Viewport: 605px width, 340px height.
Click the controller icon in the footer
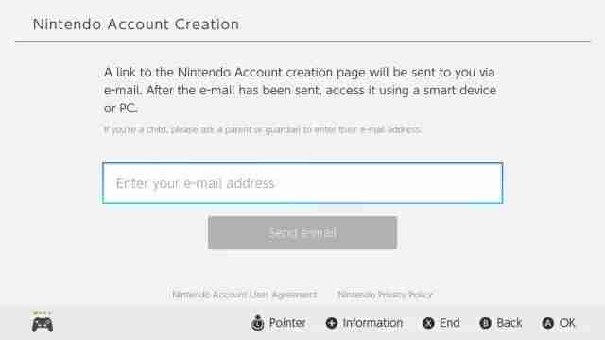(43, 325)
